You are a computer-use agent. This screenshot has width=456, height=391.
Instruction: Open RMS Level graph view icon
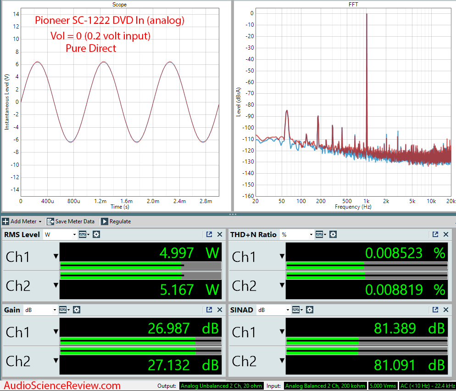(x=83, y=234)
